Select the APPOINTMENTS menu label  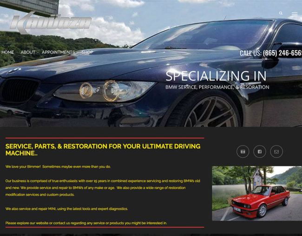(59, 52)
